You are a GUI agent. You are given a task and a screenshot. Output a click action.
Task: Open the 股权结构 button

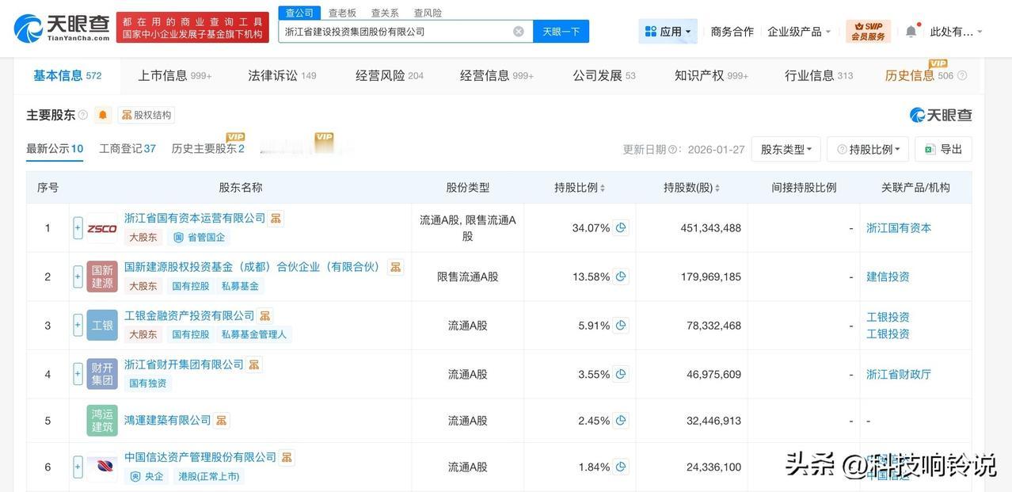pos(146,115)
